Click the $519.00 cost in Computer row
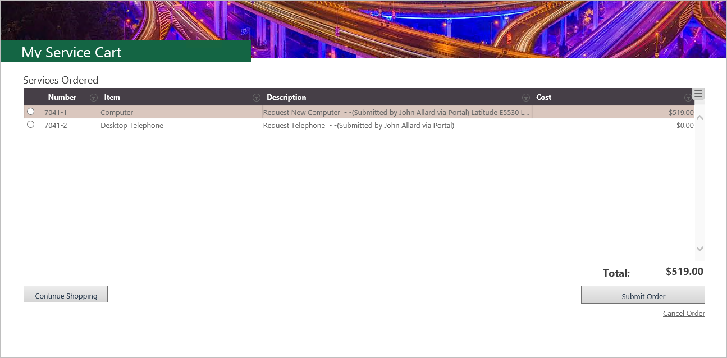The image size is (727, 358). 681,112
